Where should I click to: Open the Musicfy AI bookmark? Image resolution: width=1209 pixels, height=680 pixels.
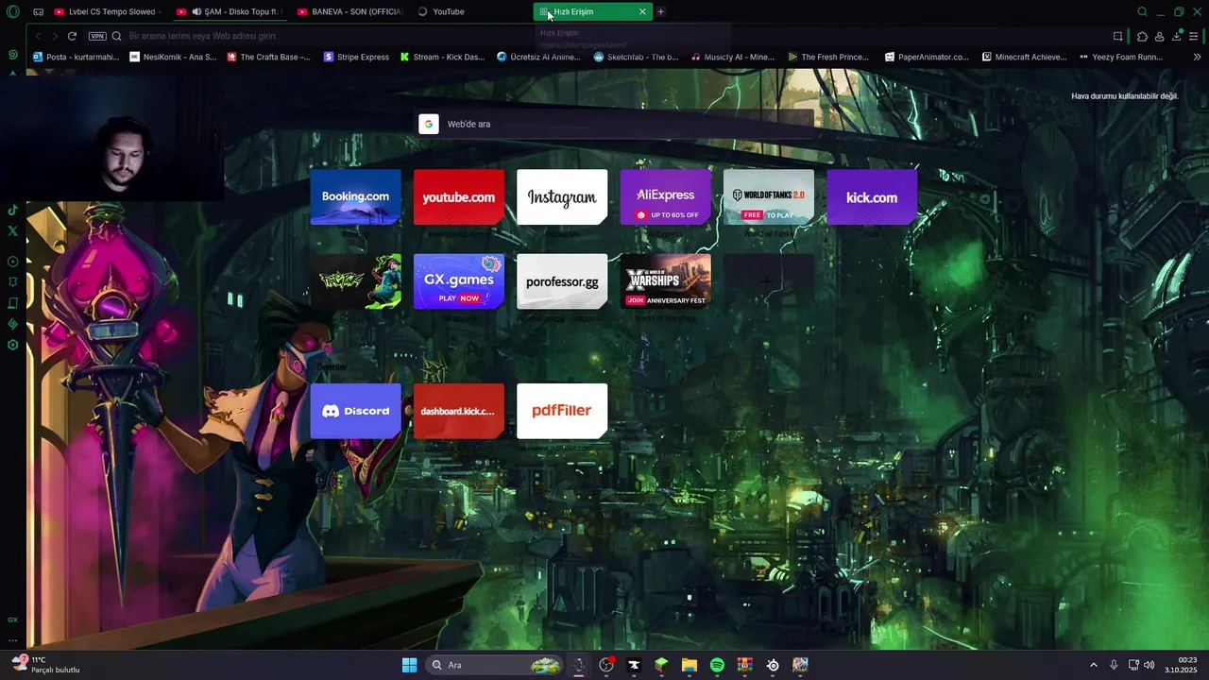733,57
